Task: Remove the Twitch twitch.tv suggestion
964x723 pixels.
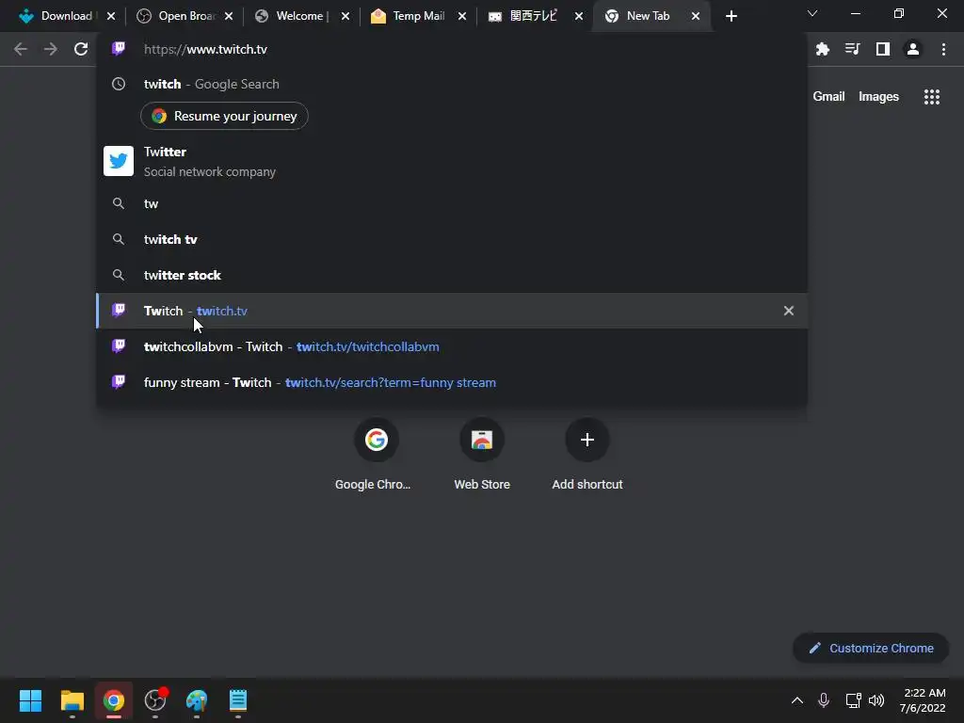Action: (789, 311)
